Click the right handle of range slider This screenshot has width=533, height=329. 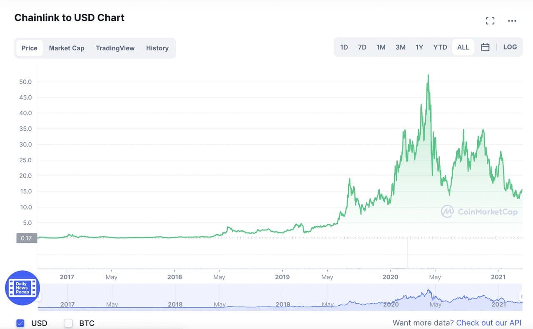click(521, 296)
